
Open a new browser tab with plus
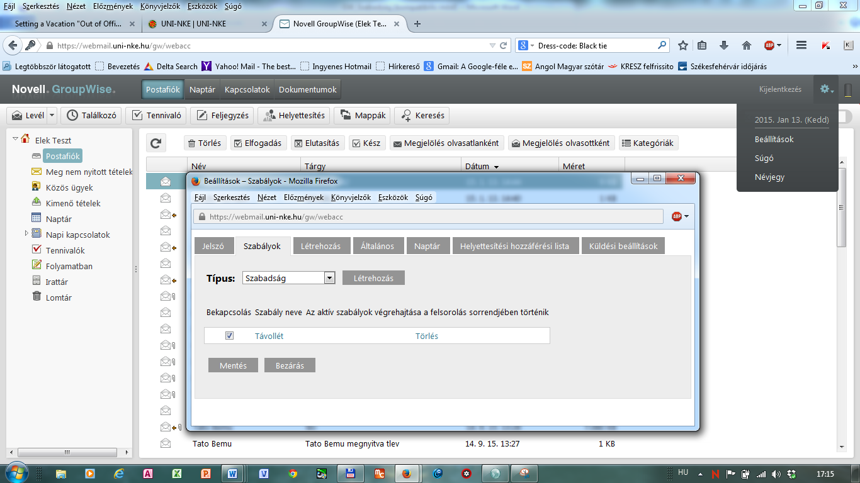pyautogui.click(x=417, y=24)
